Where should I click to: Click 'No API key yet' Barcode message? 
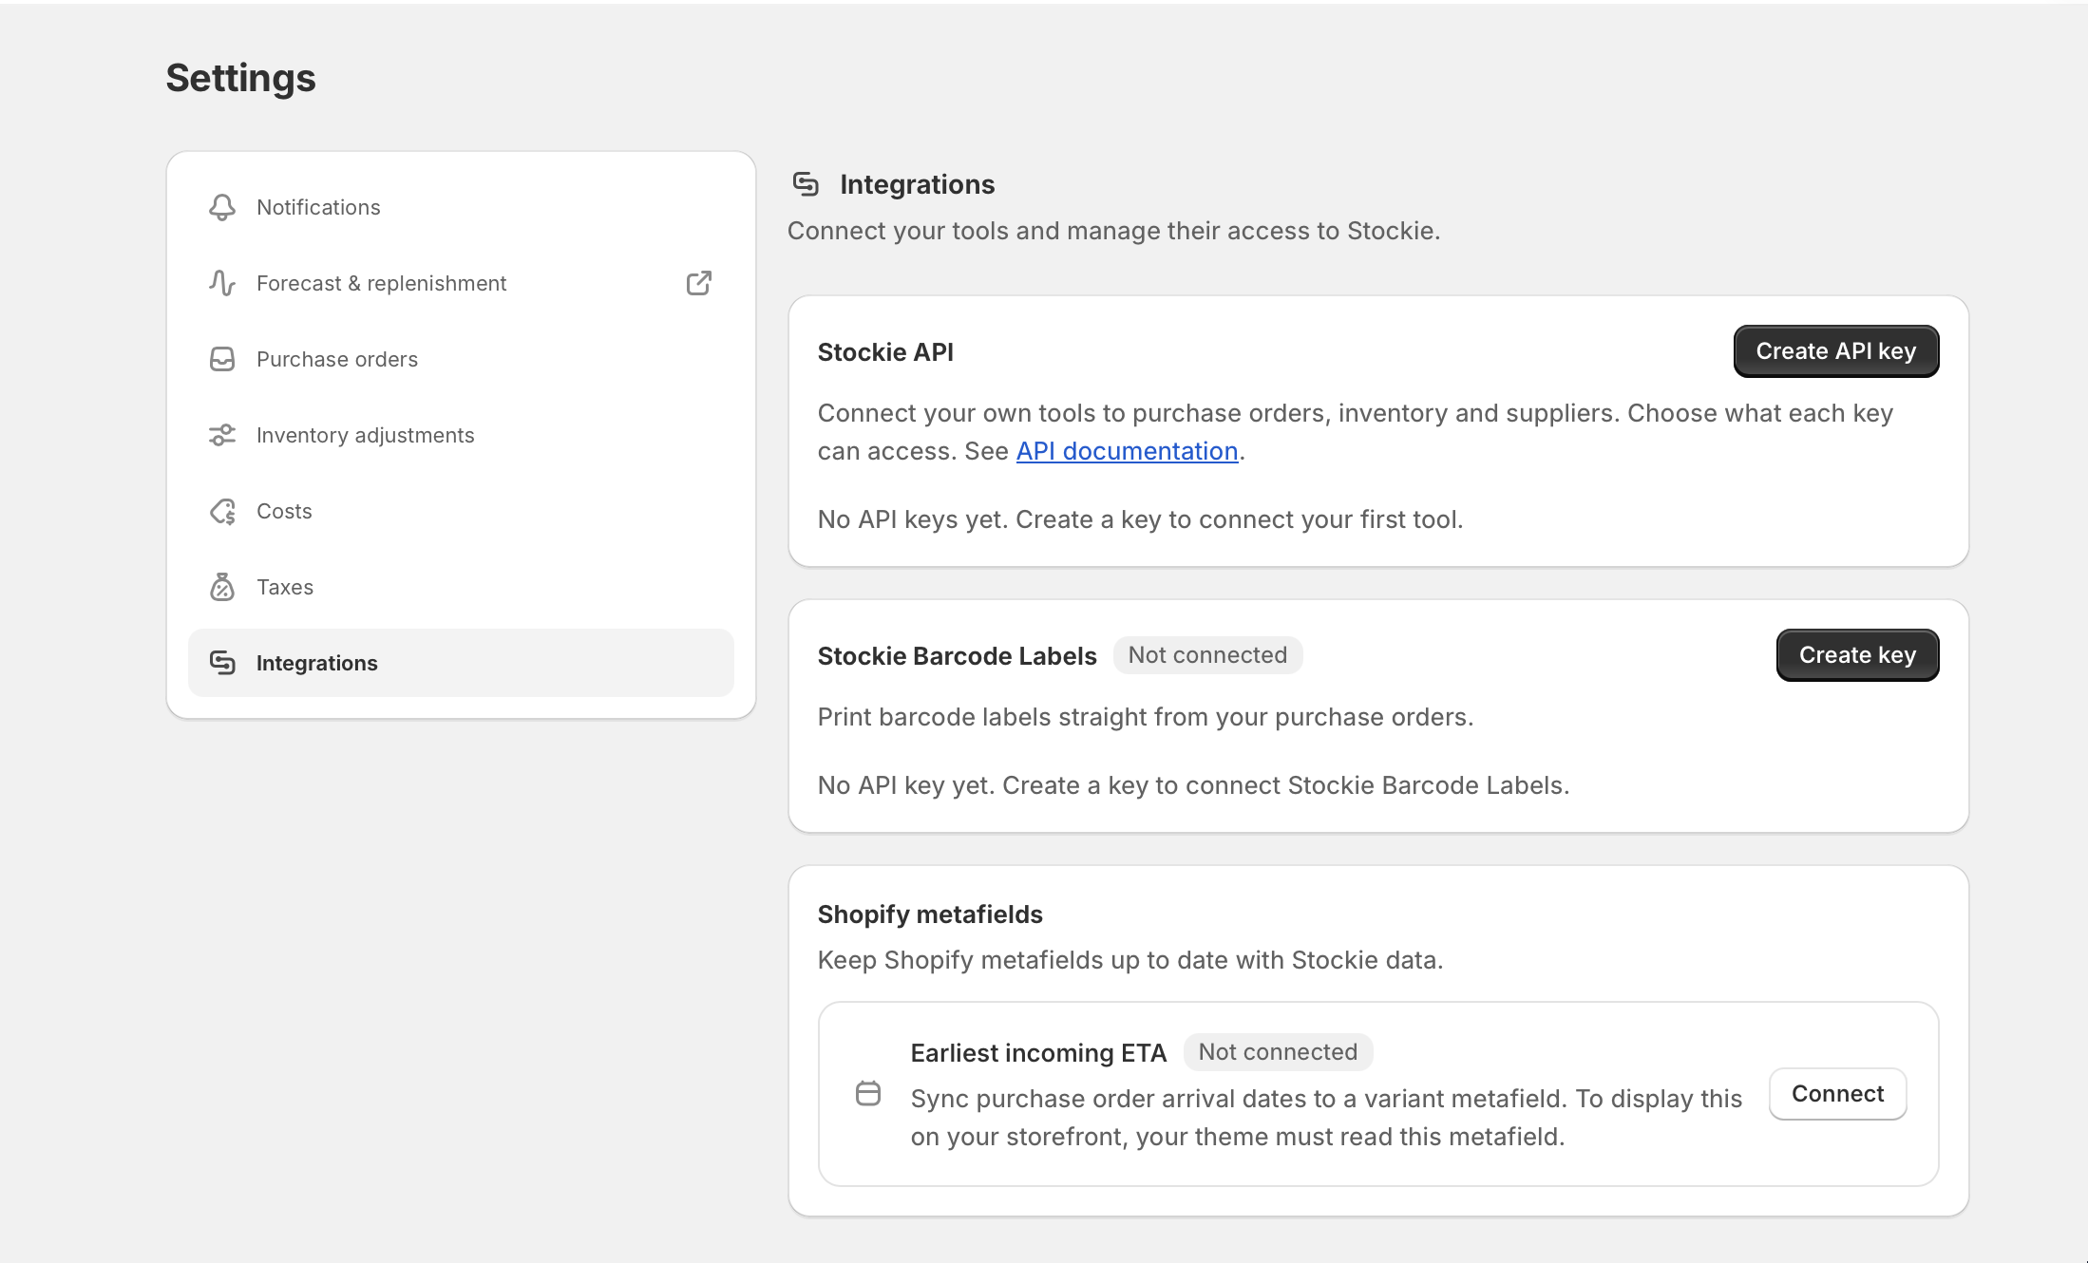coord(1193,785)
